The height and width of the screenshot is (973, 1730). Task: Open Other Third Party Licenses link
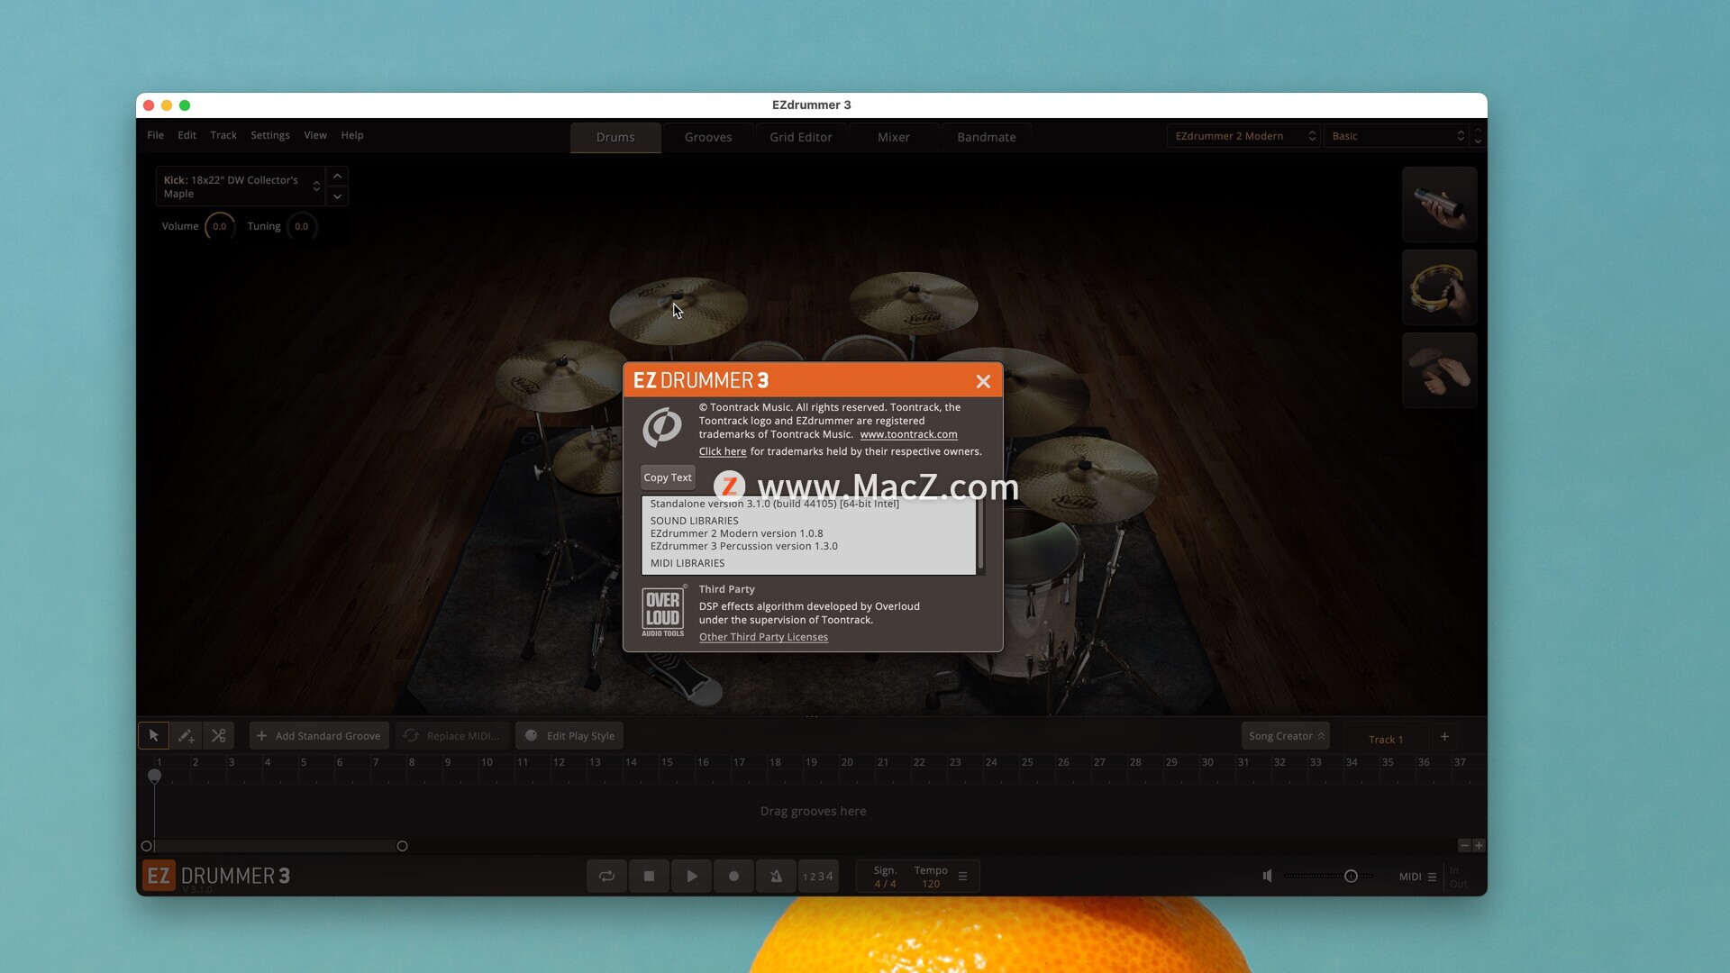763,637
